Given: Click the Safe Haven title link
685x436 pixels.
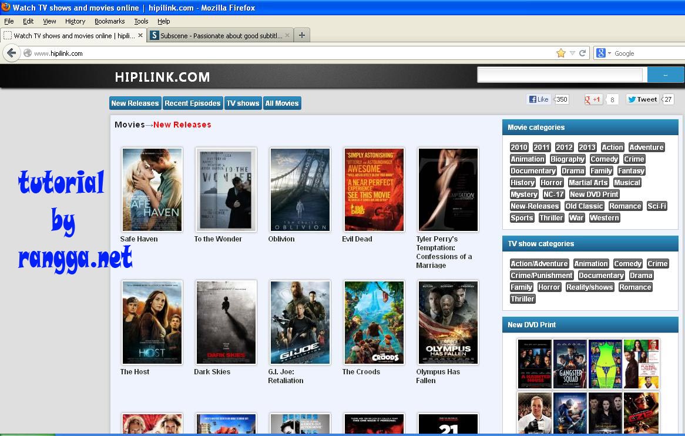Looking at the screenshot, I should pos(139,239).
